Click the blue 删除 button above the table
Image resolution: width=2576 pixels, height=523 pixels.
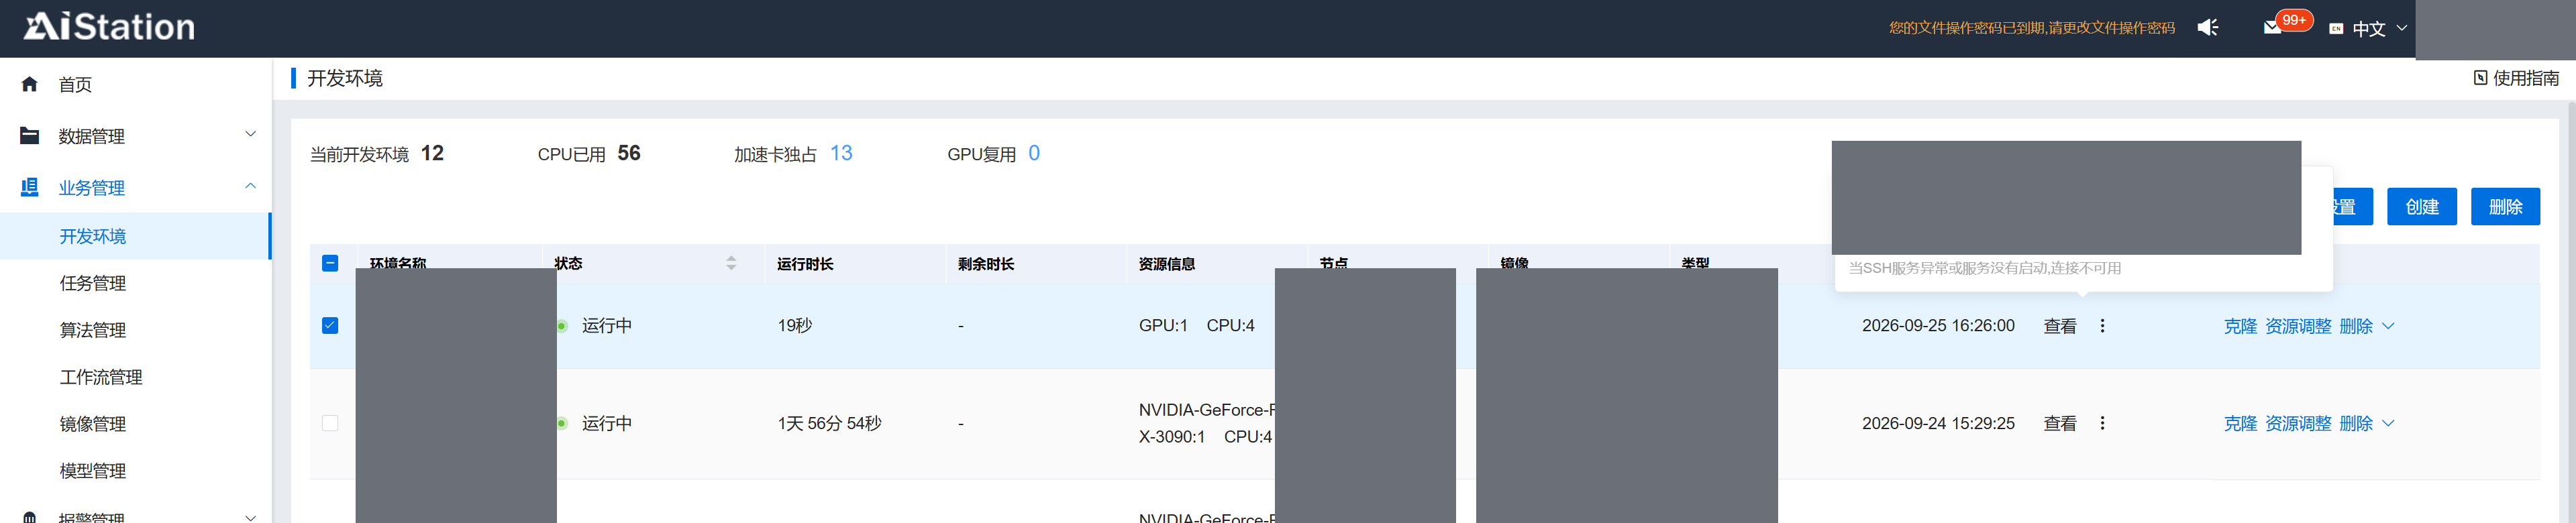point(2505,206)
